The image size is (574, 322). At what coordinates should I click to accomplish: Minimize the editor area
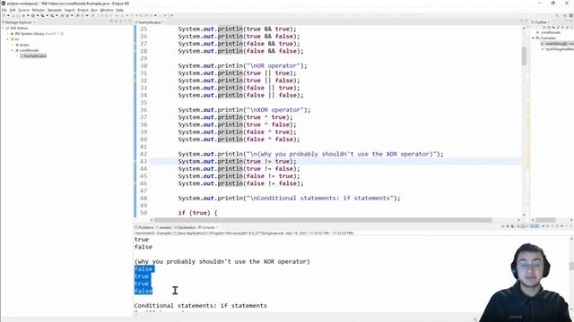tap(522, 21)
